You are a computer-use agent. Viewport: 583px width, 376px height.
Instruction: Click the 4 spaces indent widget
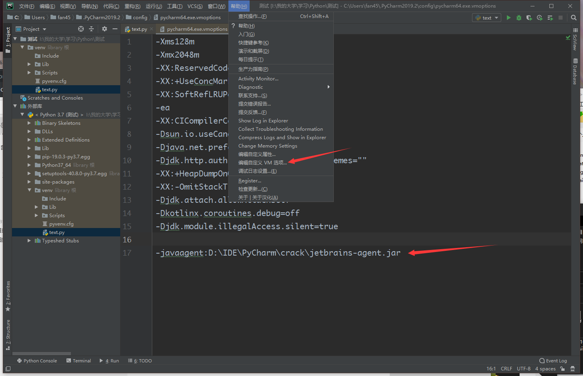[545, 368]
